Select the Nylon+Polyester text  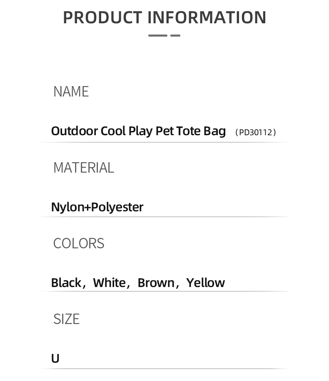click(x=97, y=207)
